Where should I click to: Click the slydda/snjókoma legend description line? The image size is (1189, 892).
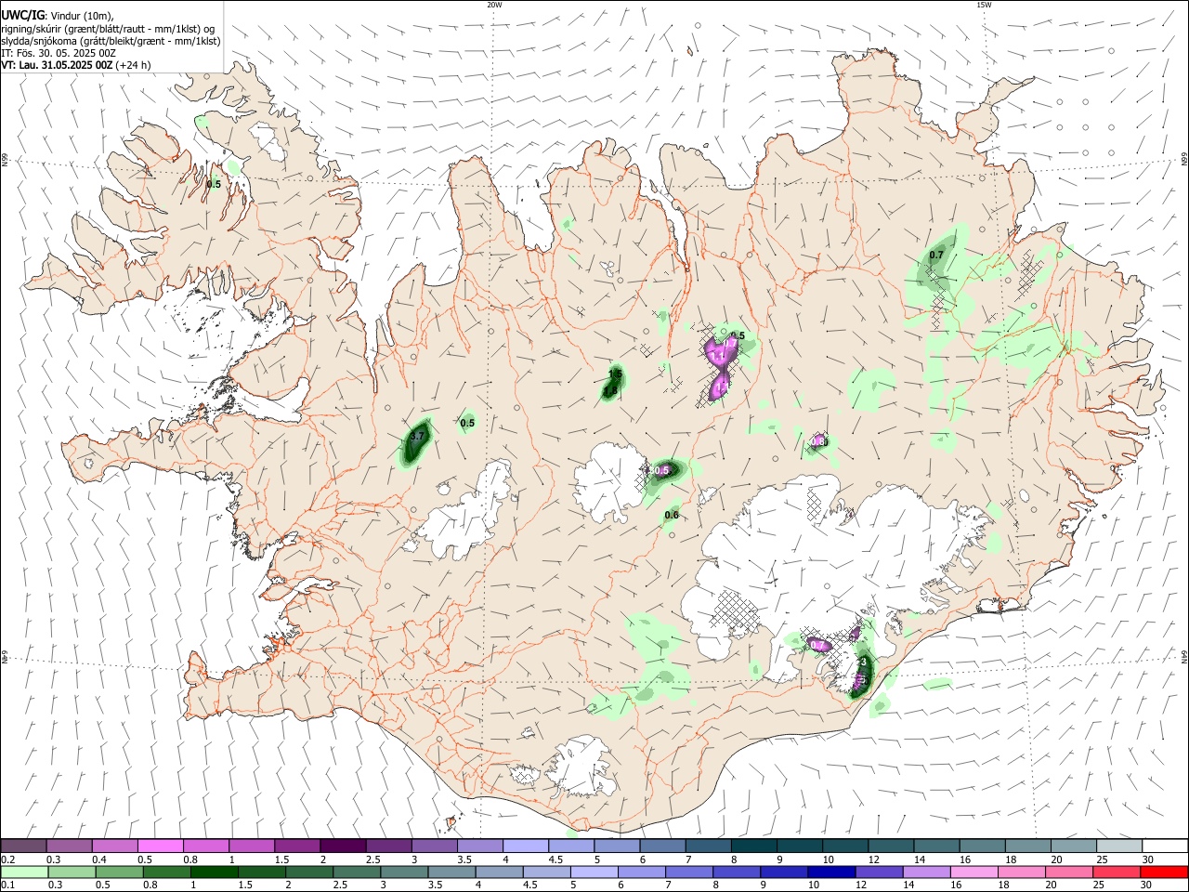click(111, 40)
